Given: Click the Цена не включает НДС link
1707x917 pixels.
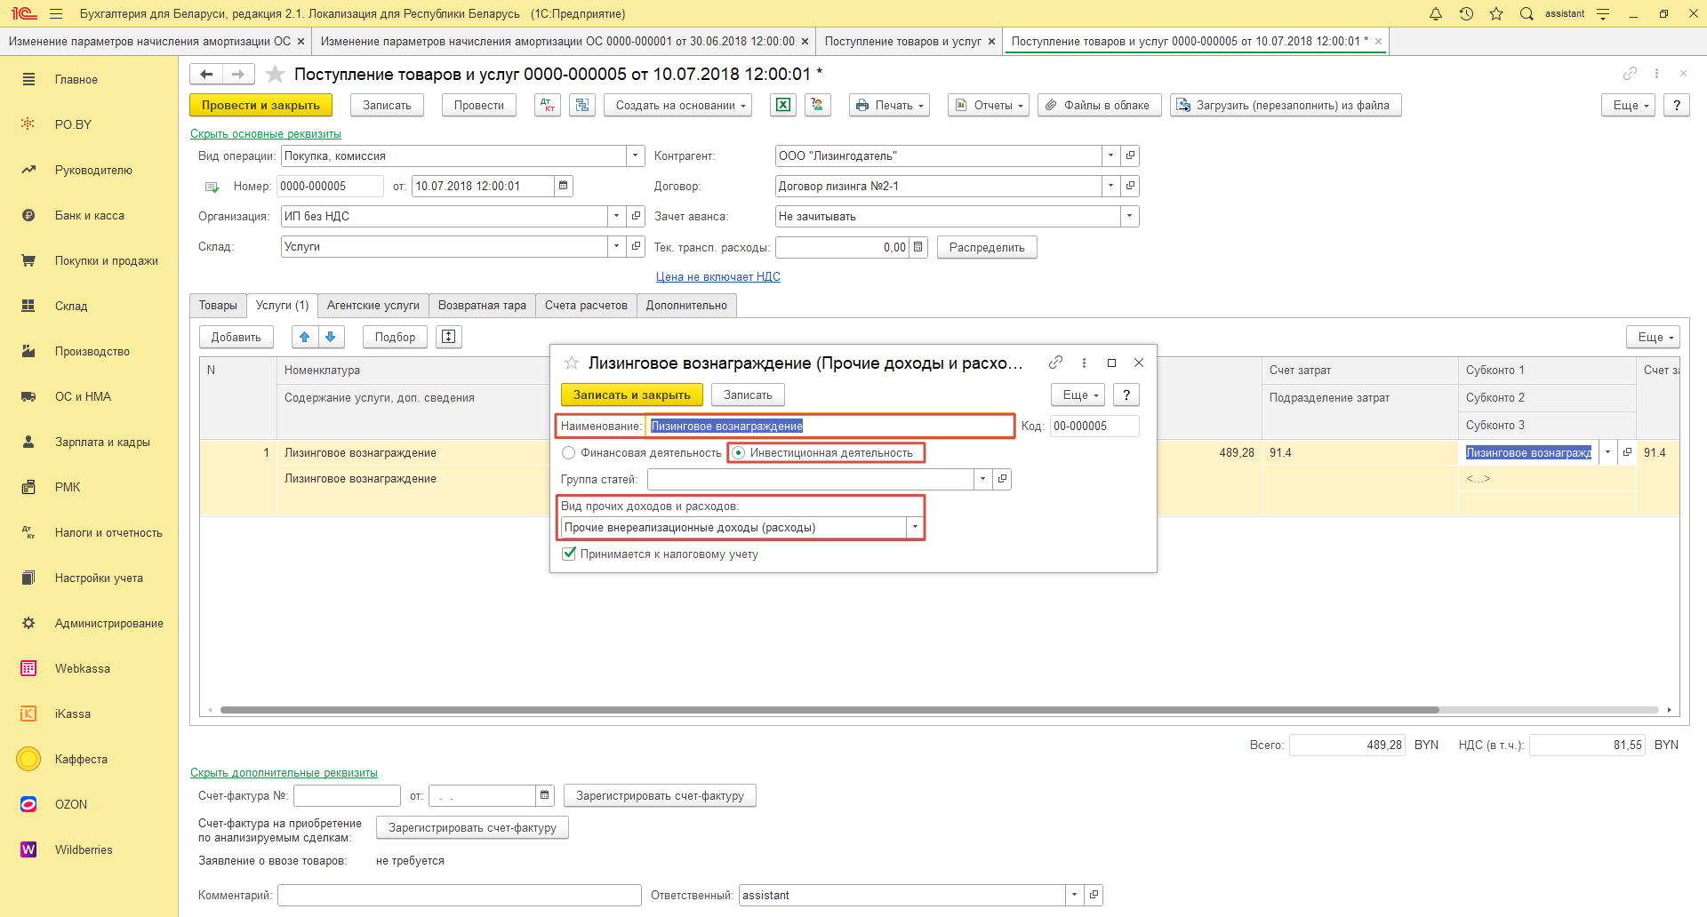Looking at the screenshot, I should point(717,276).
